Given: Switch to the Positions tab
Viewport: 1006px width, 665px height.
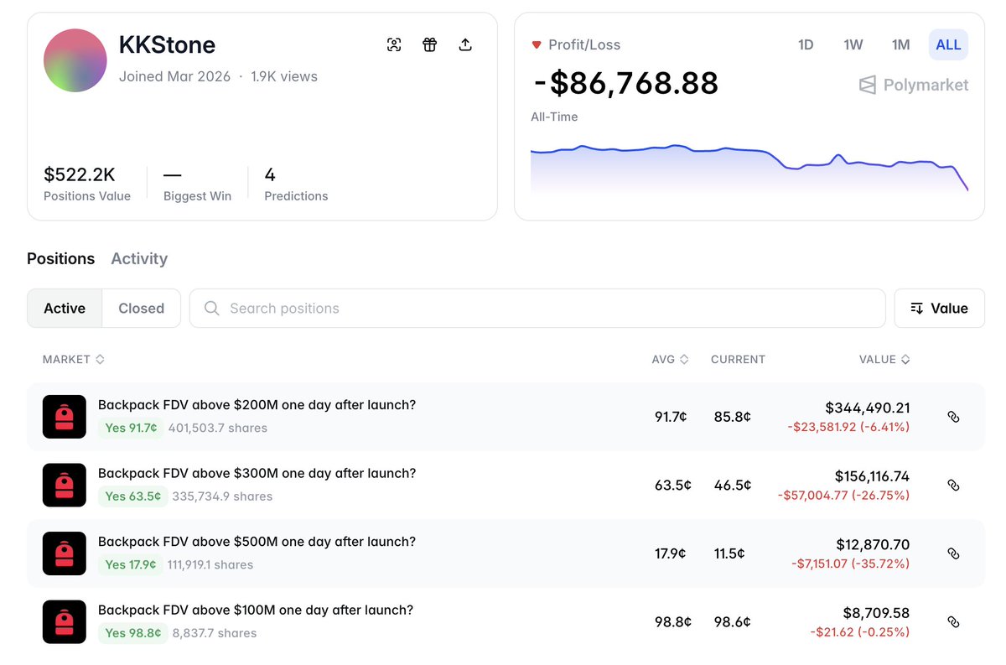Looking at the screenshot, I should point(61,258).
